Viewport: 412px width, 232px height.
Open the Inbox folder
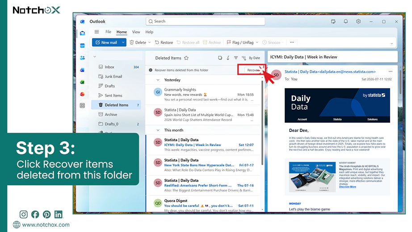116,67
